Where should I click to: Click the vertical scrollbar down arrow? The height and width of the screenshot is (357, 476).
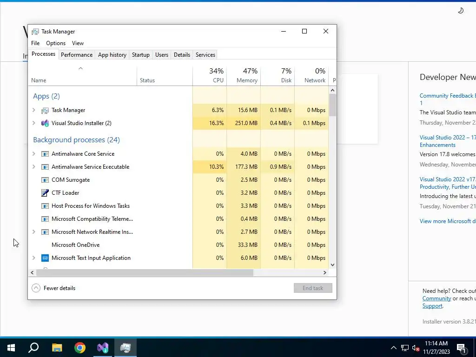click(x=332, y=264)
